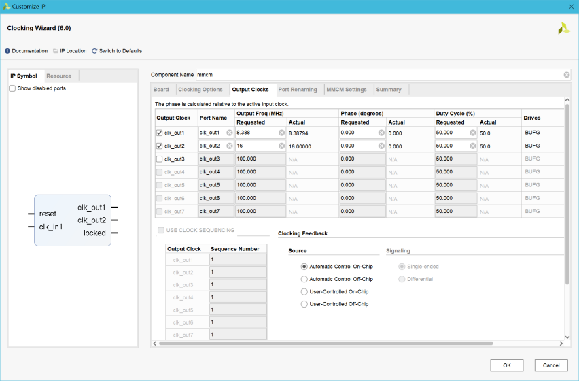Click the IP Location link
This screenshot has width=579, height=381.
click(73, 51)
